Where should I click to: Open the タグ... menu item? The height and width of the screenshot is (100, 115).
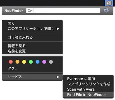(32, 68)
